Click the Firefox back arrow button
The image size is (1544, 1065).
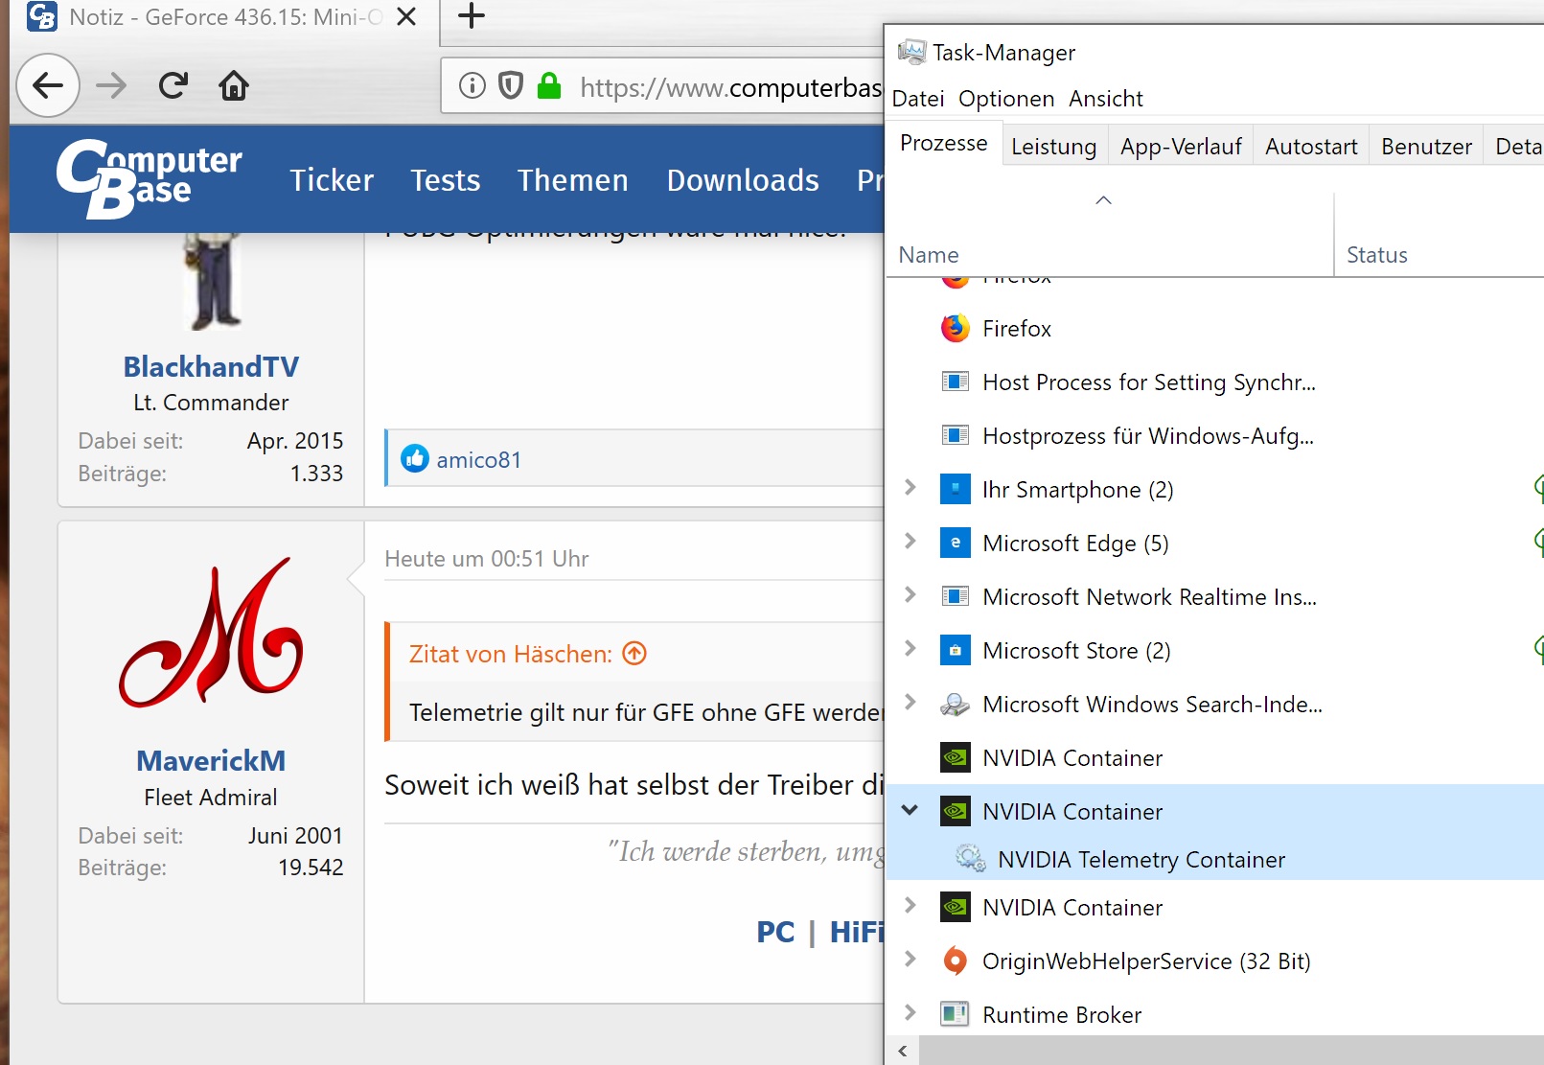pyautogui.click(x=48, y=86)
